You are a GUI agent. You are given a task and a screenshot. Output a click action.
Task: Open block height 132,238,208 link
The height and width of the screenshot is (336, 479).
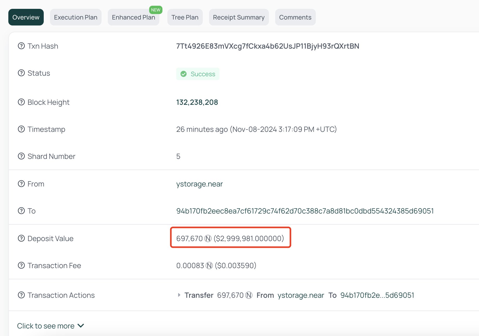197,102
